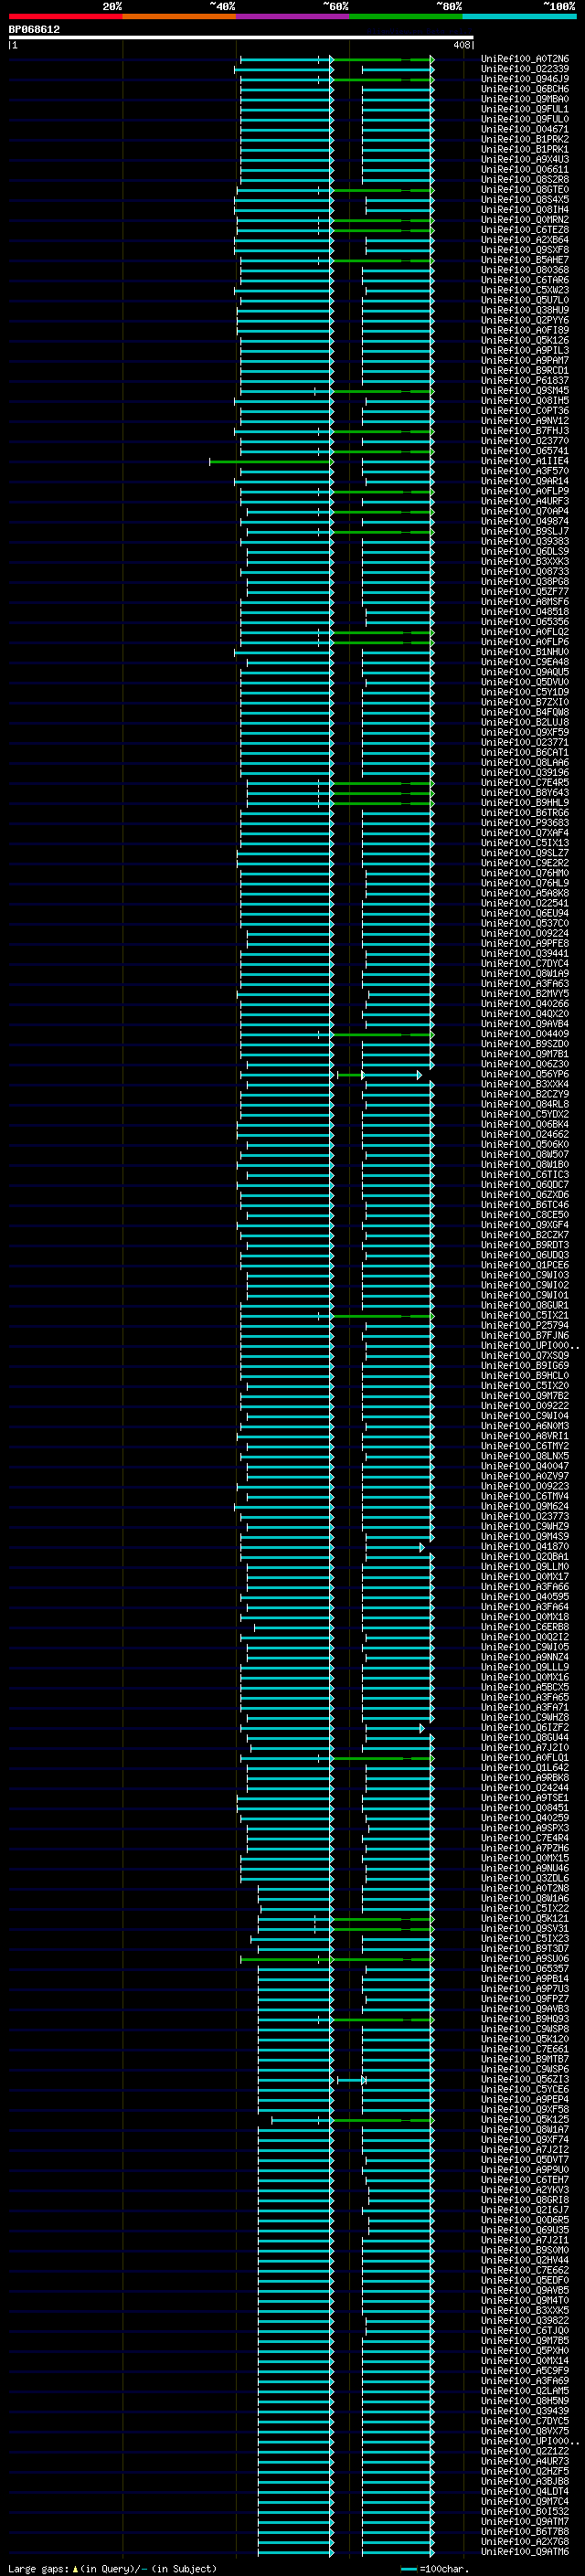Select the UniRef100_A3F570 label
Viewport: 585px width, 2576px height.
pos(525,471)
